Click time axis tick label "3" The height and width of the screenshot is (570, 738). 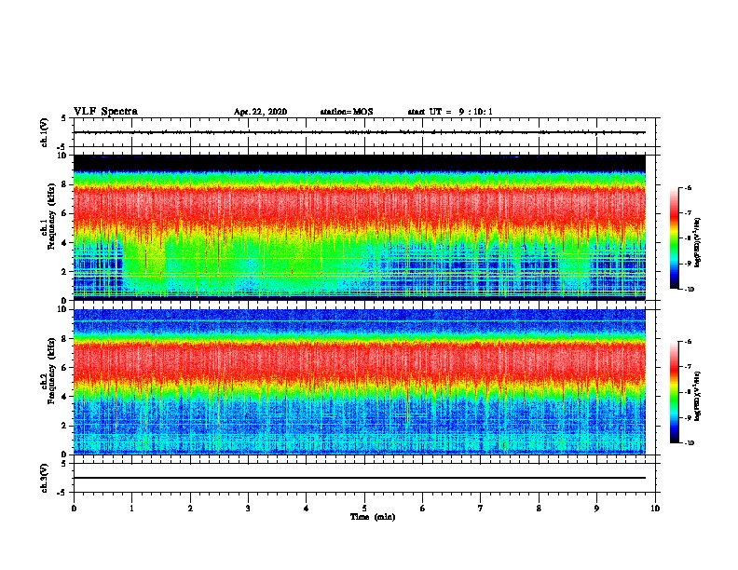248,509
